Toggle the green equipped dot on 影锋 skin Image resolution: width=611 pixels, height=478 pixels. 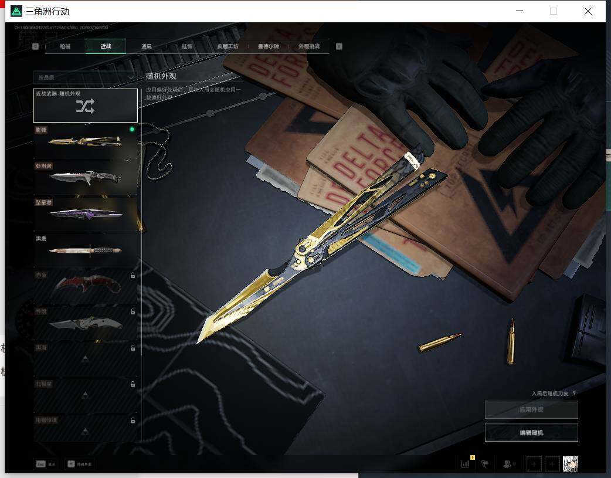pos(132,129)
